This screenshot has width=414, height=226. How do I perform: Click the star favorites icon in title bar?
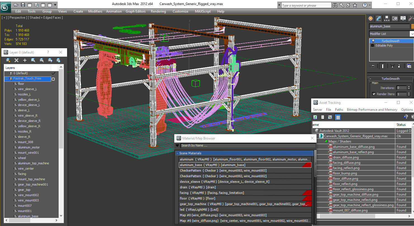(355, 5)
